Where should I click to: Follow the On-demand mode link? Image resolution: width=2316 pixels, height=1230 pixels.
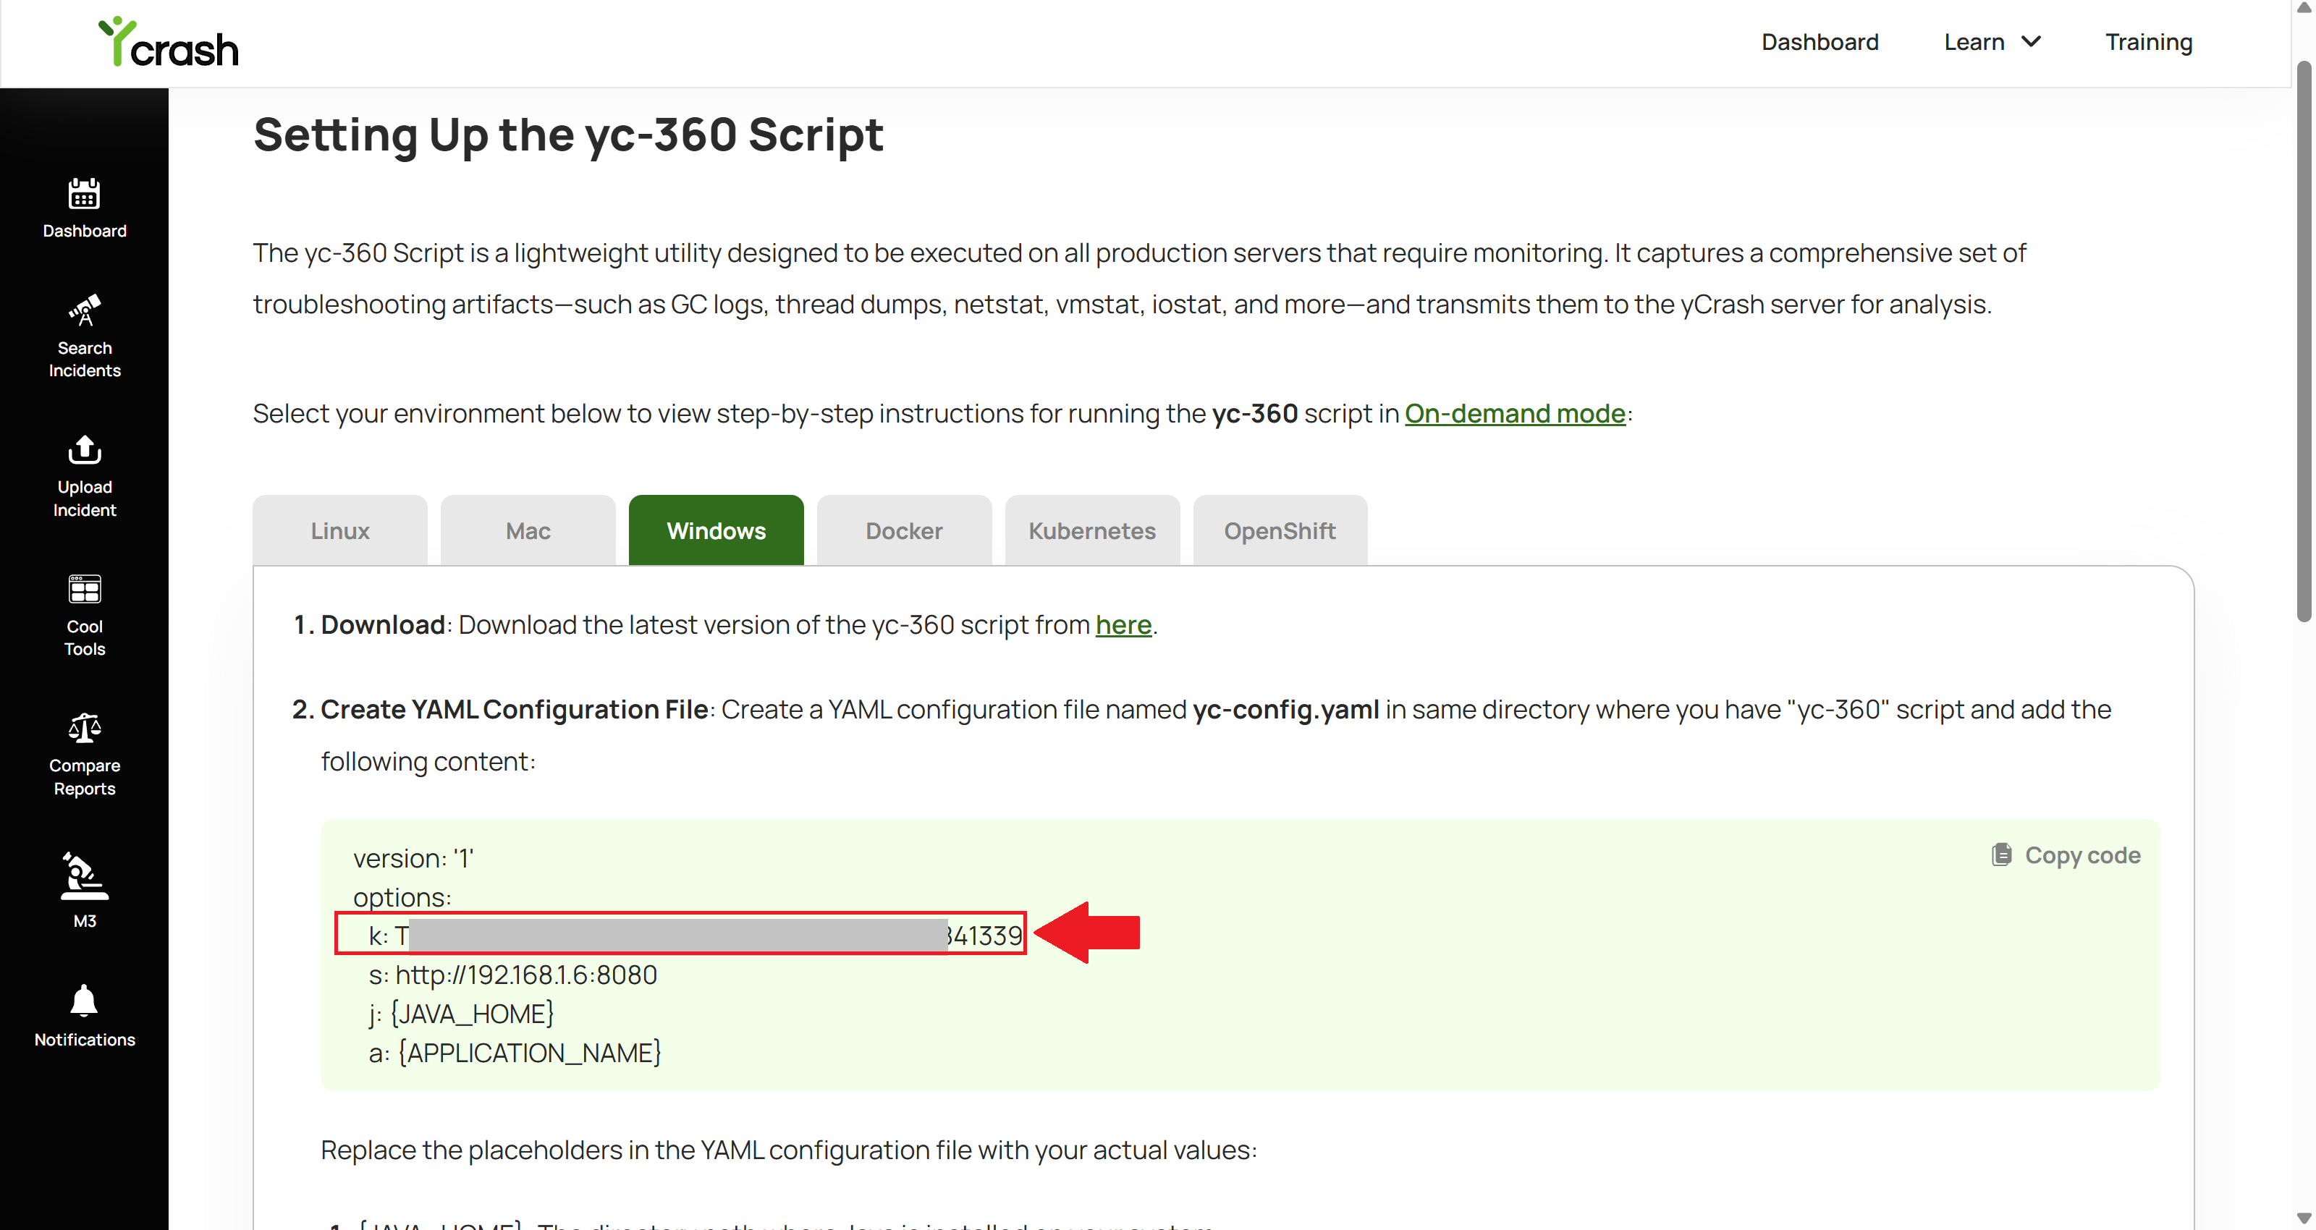click(x=1515, y=414)
